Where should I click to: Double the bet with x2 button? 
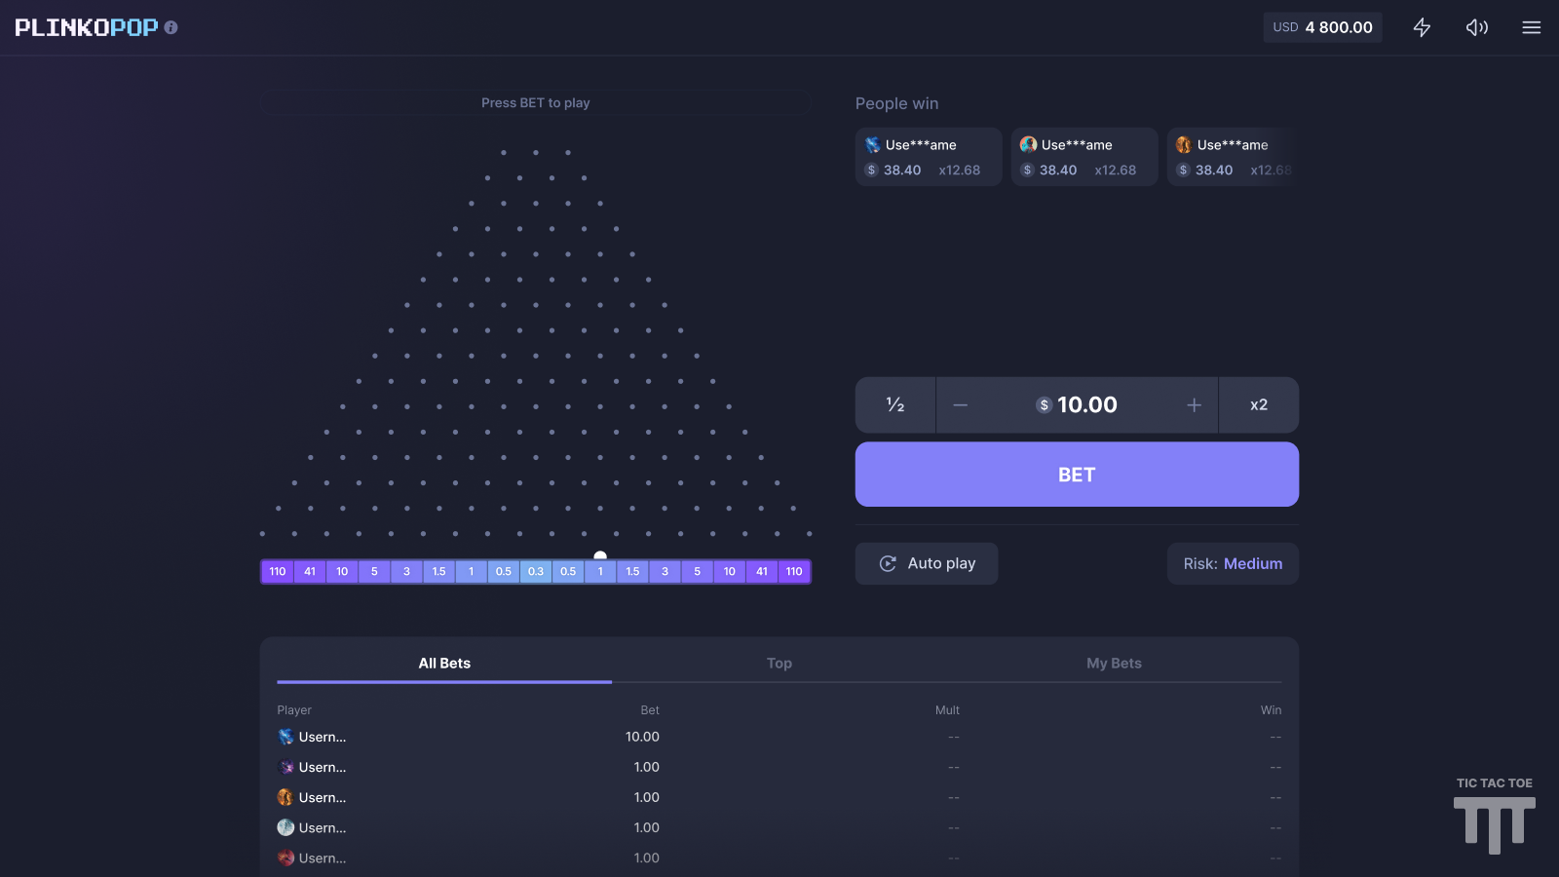pyautogui.click(x=1258, y=405)
